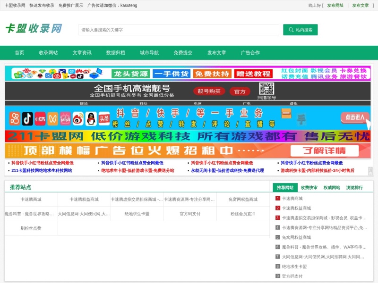Open link 211卡盟科技网绝地求生科技网站
This screenshot has width=378, height=283.
(x=42, y=170)
